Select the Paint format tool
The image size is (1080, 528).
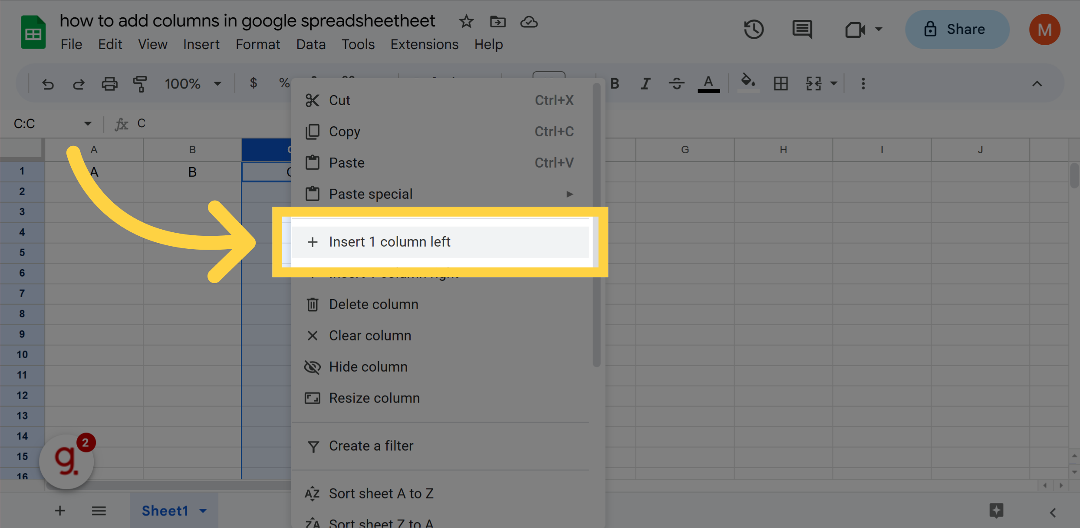point(140,84)
